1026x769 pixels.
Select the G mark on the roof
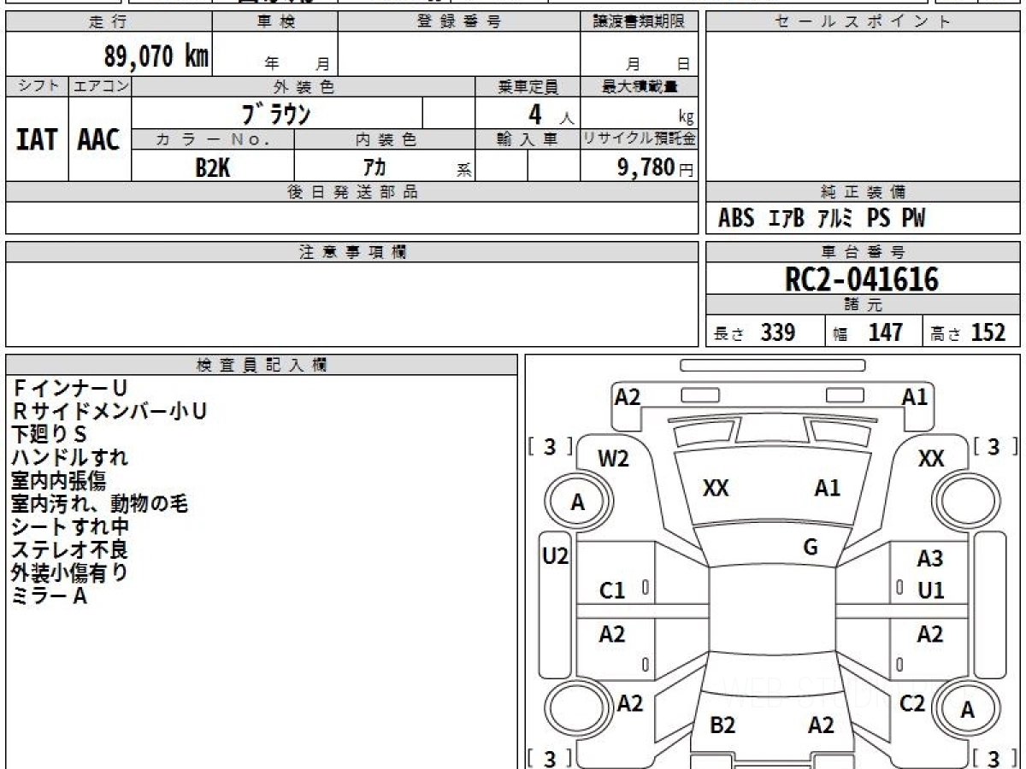[x=811, y=548]
